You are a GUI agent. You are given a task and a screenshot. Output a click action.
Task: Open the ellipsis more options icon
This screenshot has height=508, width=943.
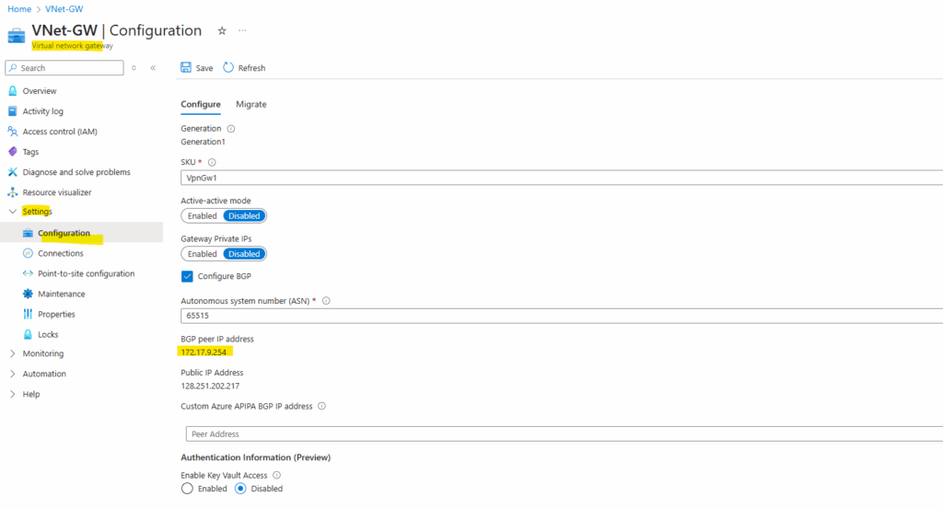click(242, 30)
